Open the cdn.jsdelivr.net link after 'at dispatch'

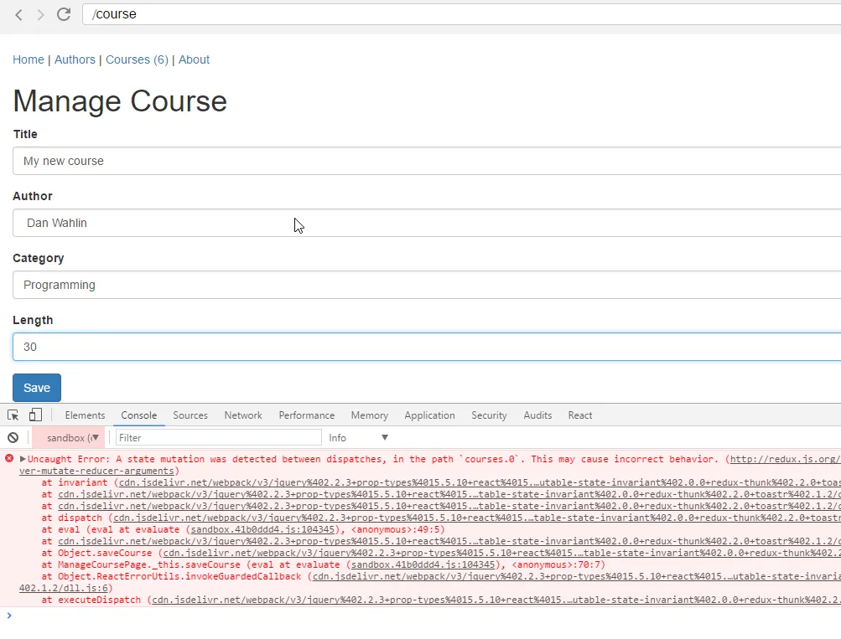tap(477, 518)
